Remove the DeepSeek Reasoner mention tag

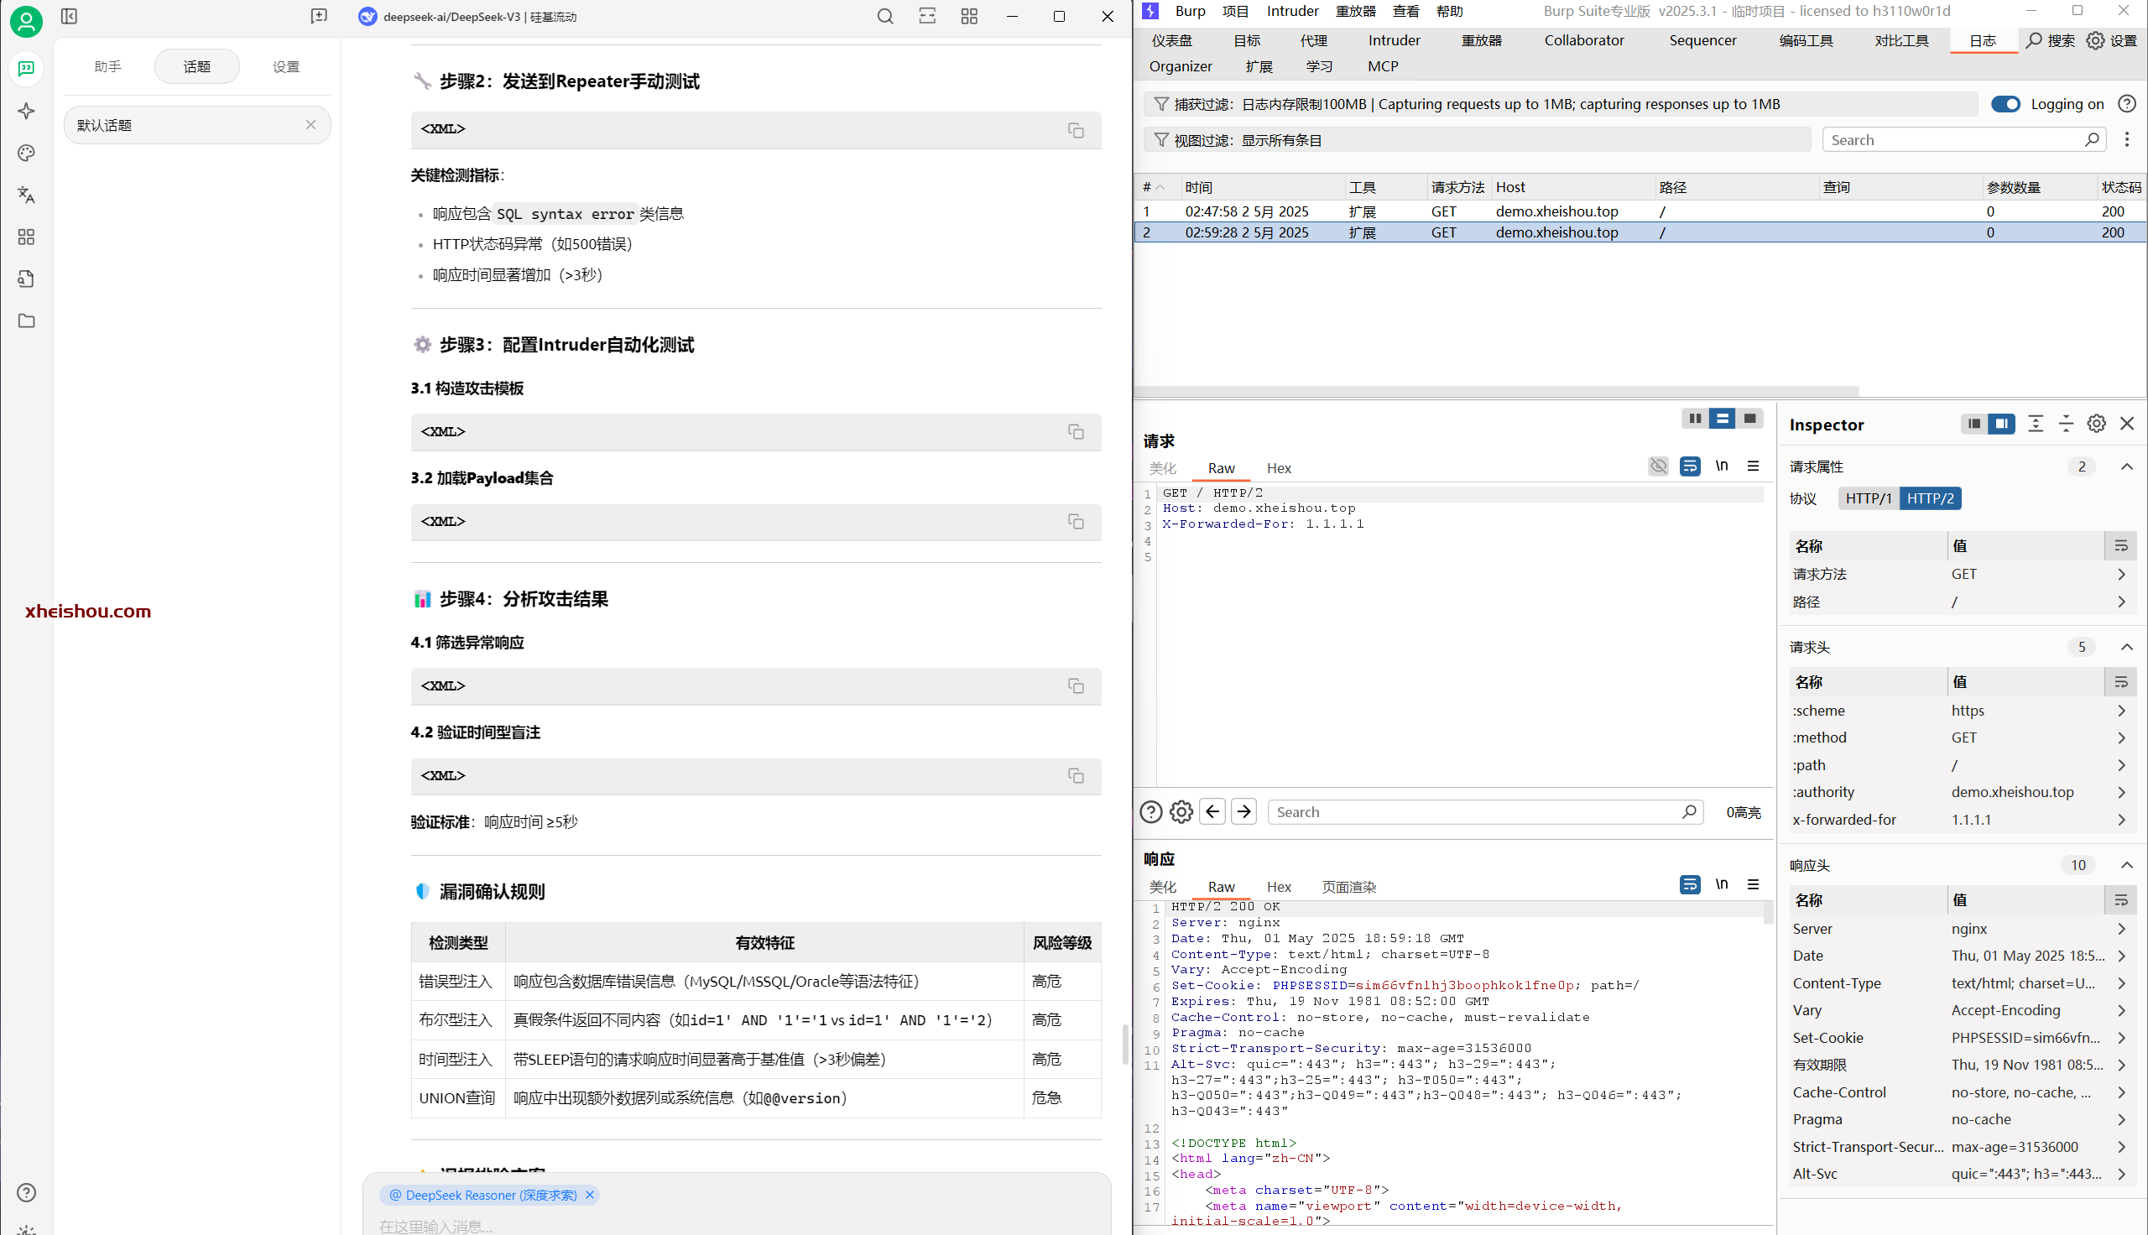point(589,1194)
